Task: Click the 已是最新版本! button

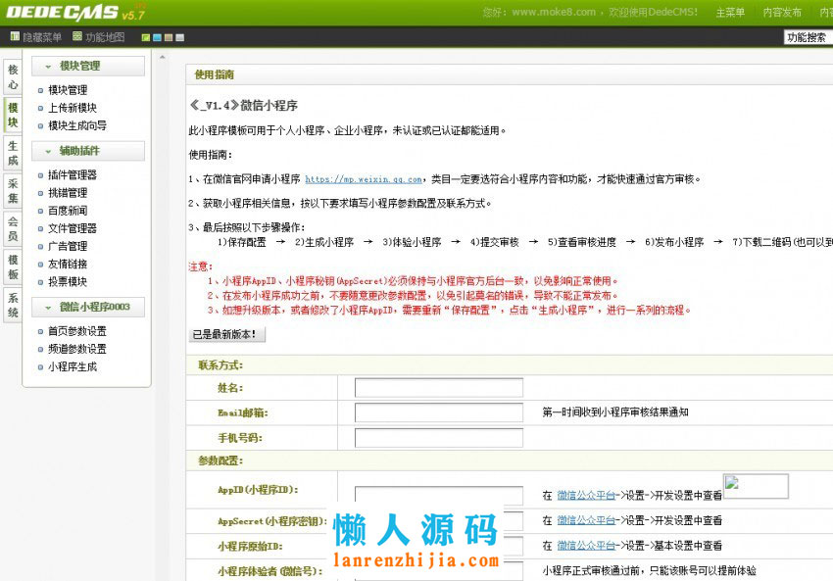Action: point(226,334)
